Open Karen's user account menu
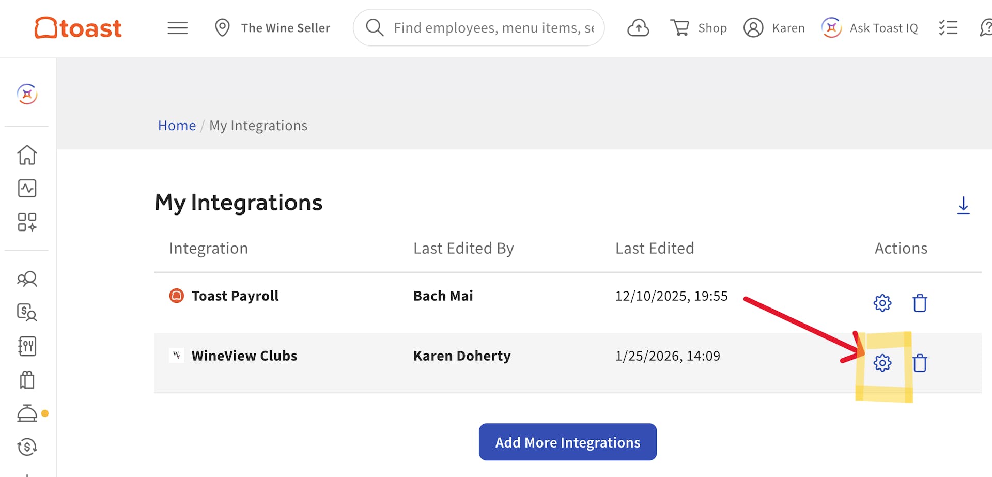Screen dimensions: 992x477 coord(774,28)
